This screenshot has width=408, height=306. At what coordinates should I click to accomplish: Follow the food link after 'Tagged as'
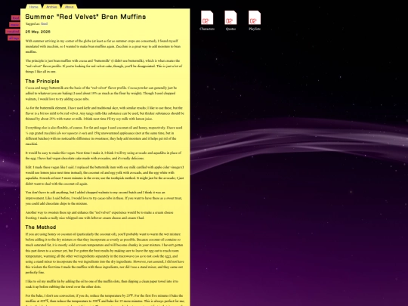[45, 23]
